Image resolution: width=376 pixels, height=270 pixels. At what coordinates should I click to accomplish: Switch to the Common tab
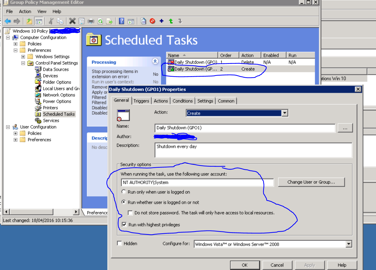(226, 101)
